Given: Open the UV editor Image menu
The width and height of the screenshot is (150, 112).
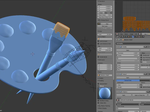Looking at the screenshot, I should point(132,34).
